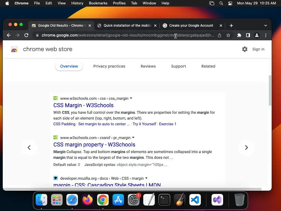Open Visual Studio from the dock
Image resolution: width=281 pixels, height=211 pixels.
pyautogui.click(x=217, y=200)
